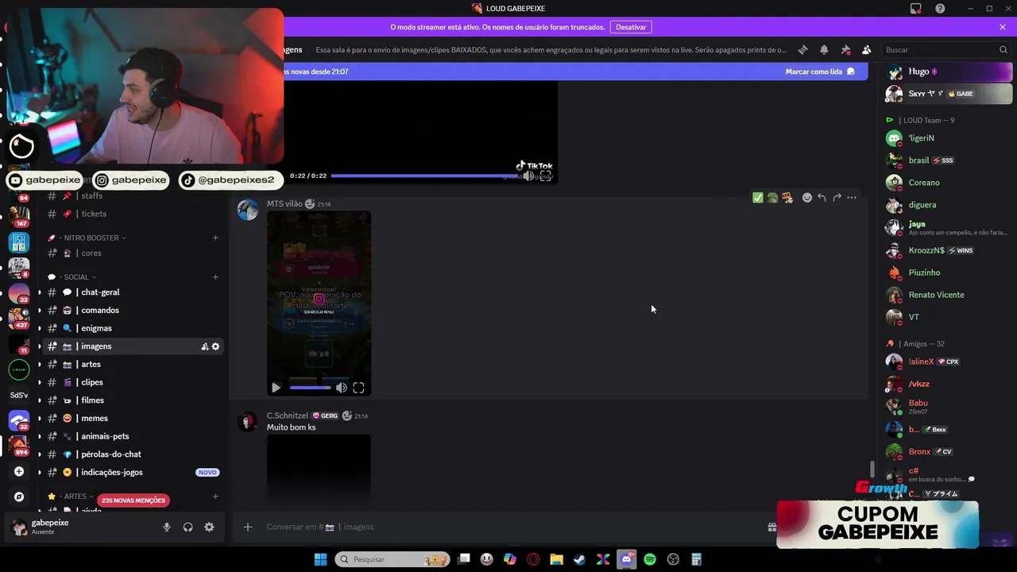Show pinned messages
This screenshot has height=572, width=1017.
tap(845, 49)
